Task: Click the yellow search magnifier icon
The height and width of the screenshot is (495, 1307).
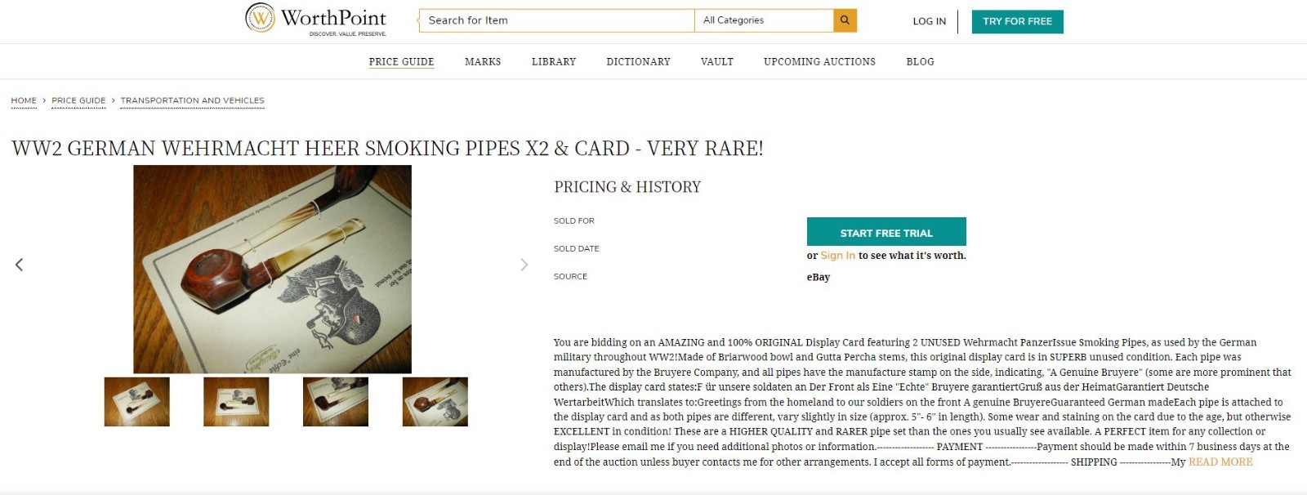Action: click(843, 19)
